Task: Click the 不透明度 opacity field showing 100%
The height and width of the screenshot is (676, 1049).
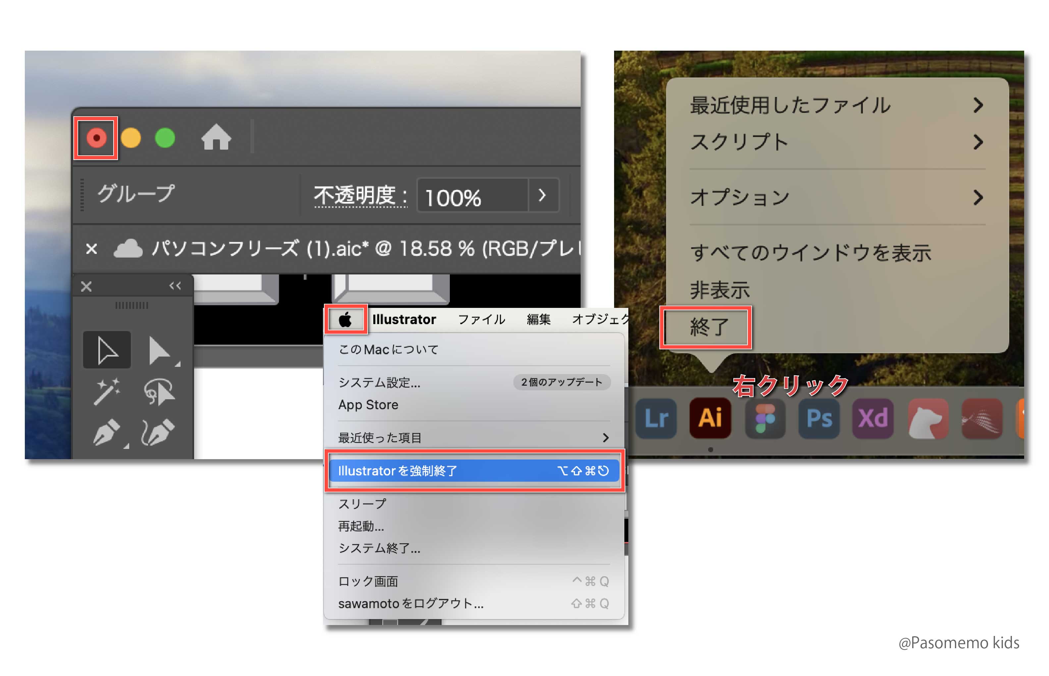Action: [x=472, y=196]
